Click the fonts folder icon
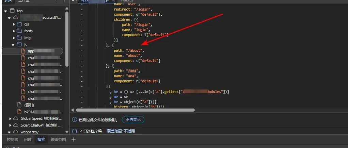Viewport: 348px width, 148px height. click(19, 31)
